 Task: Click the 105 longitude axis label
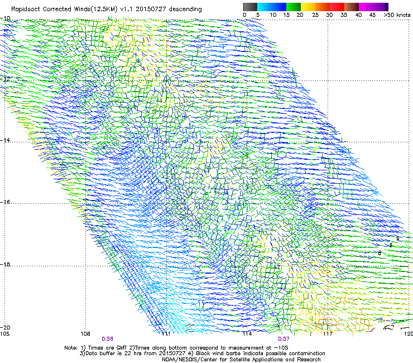(x=4, y=334)
